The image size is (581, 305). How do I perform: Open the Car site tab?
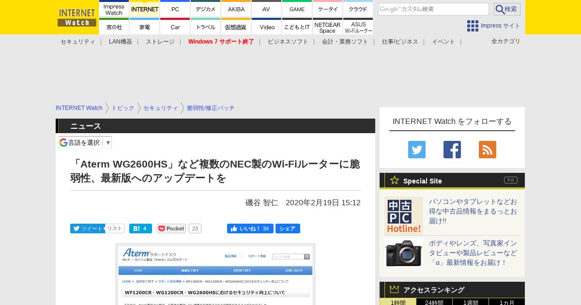[x=175, y=26]
